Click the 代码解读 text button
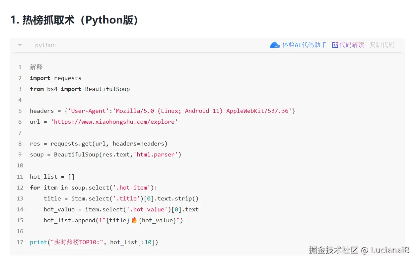This screenshot has height=262, width=417. pos(352,45)
